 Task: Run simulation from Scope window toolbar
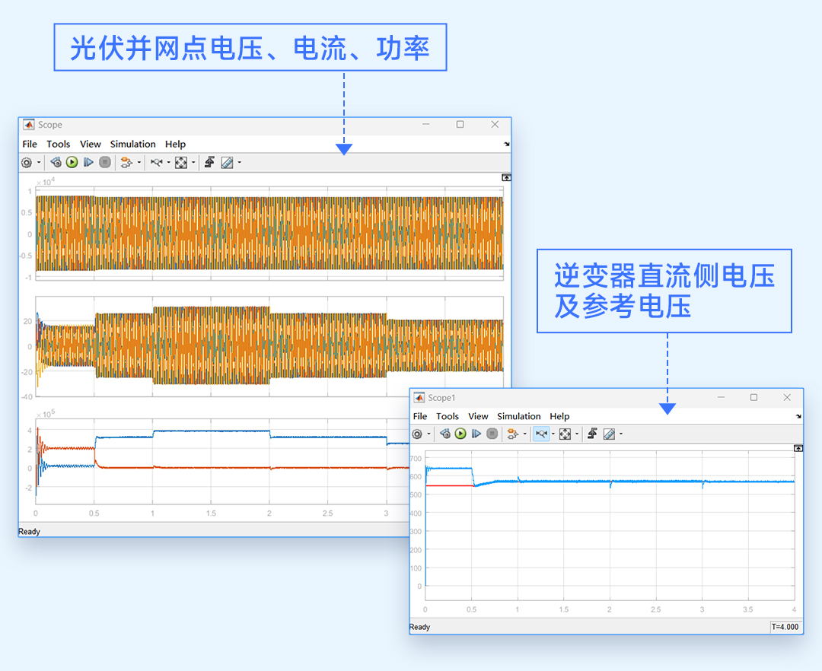[x=72, y=162]
